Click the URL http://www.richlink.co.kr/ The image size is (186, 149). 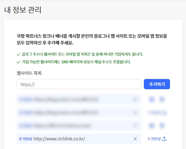[x=59, y=139]
